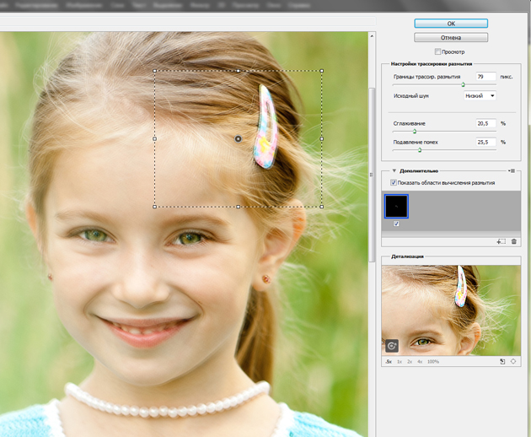Click the trash icon to delete blur trace

click(x=514, y=241)
